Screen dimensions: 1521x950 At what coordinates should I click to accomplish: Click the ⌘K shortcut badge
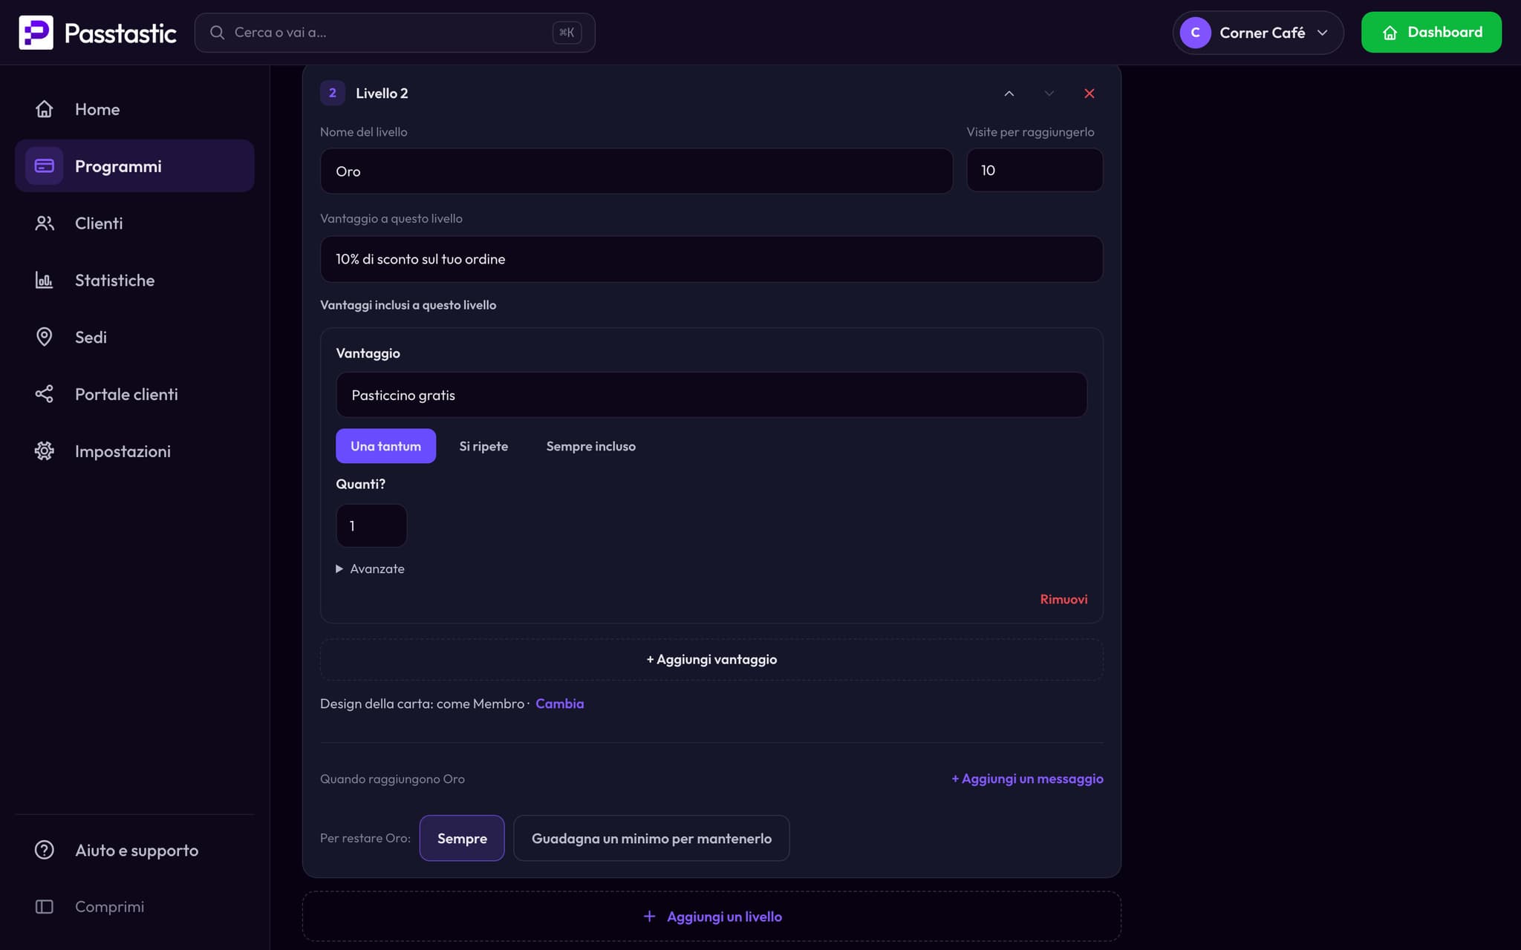point(567,33)
